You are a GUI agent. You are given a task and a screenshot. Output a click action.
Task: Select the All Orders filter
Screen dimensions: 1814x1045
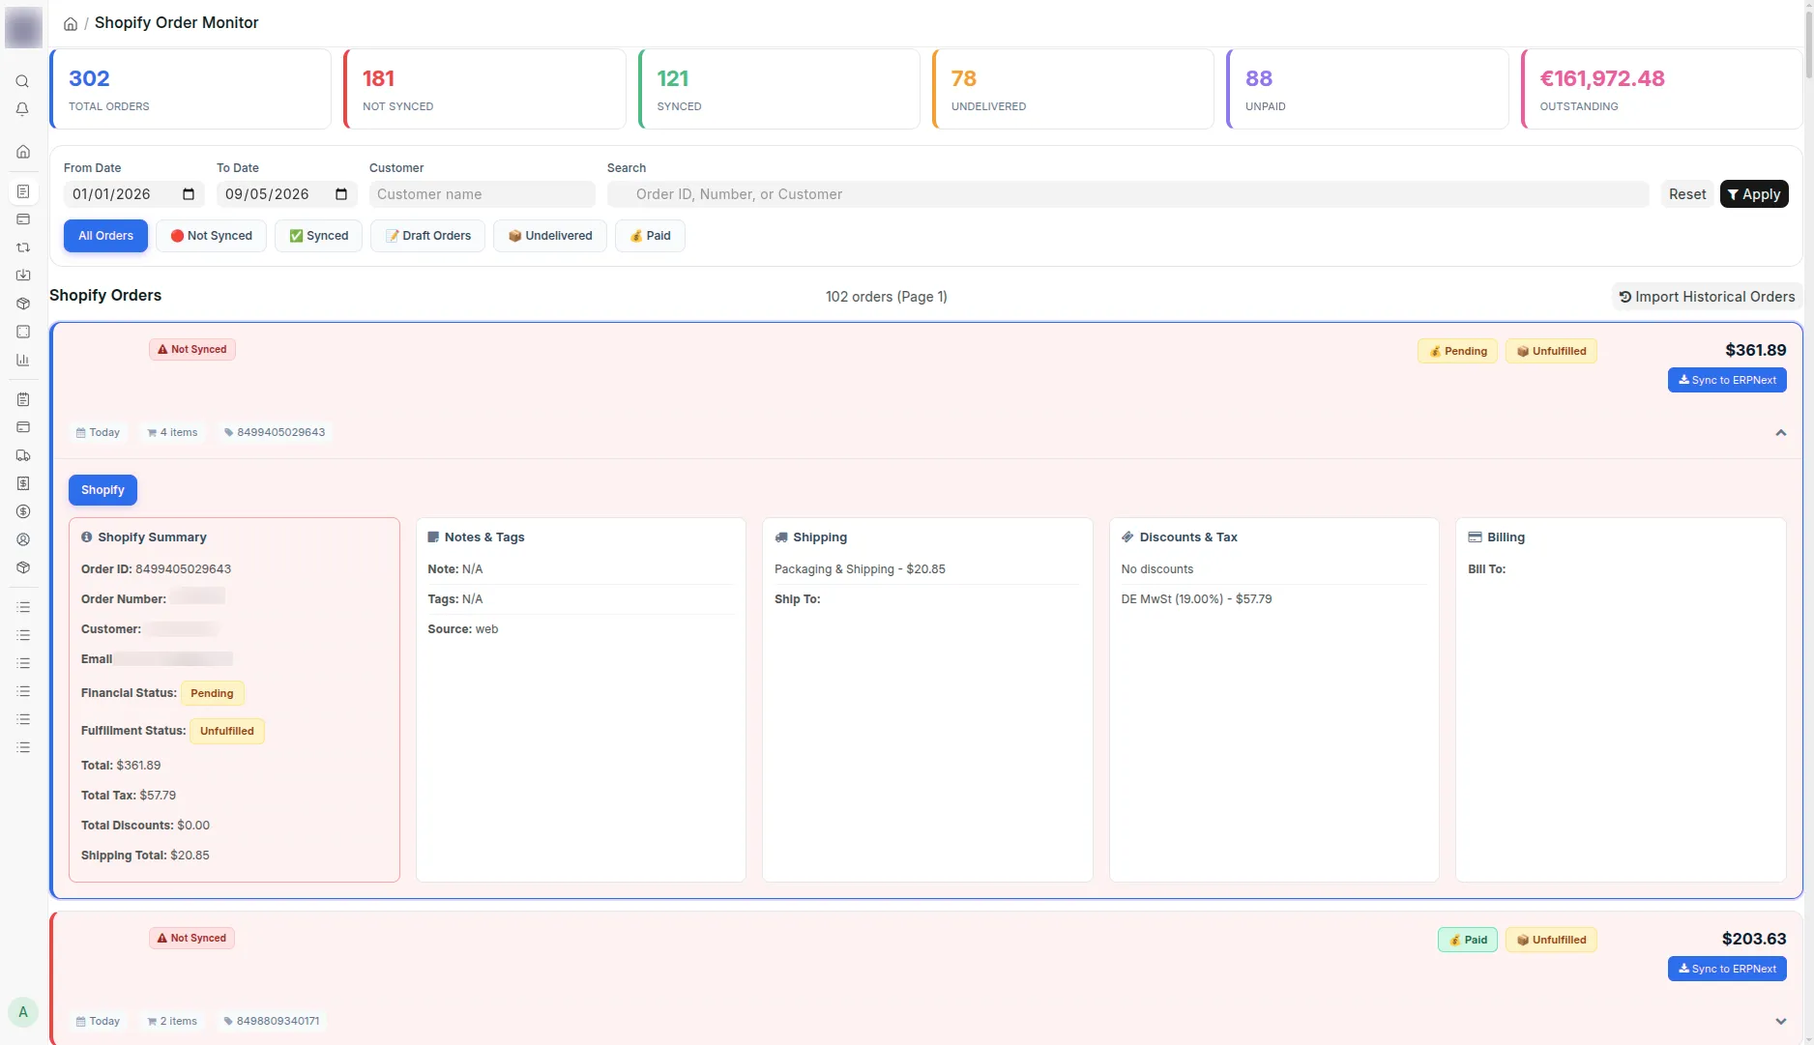pos(105,236)
